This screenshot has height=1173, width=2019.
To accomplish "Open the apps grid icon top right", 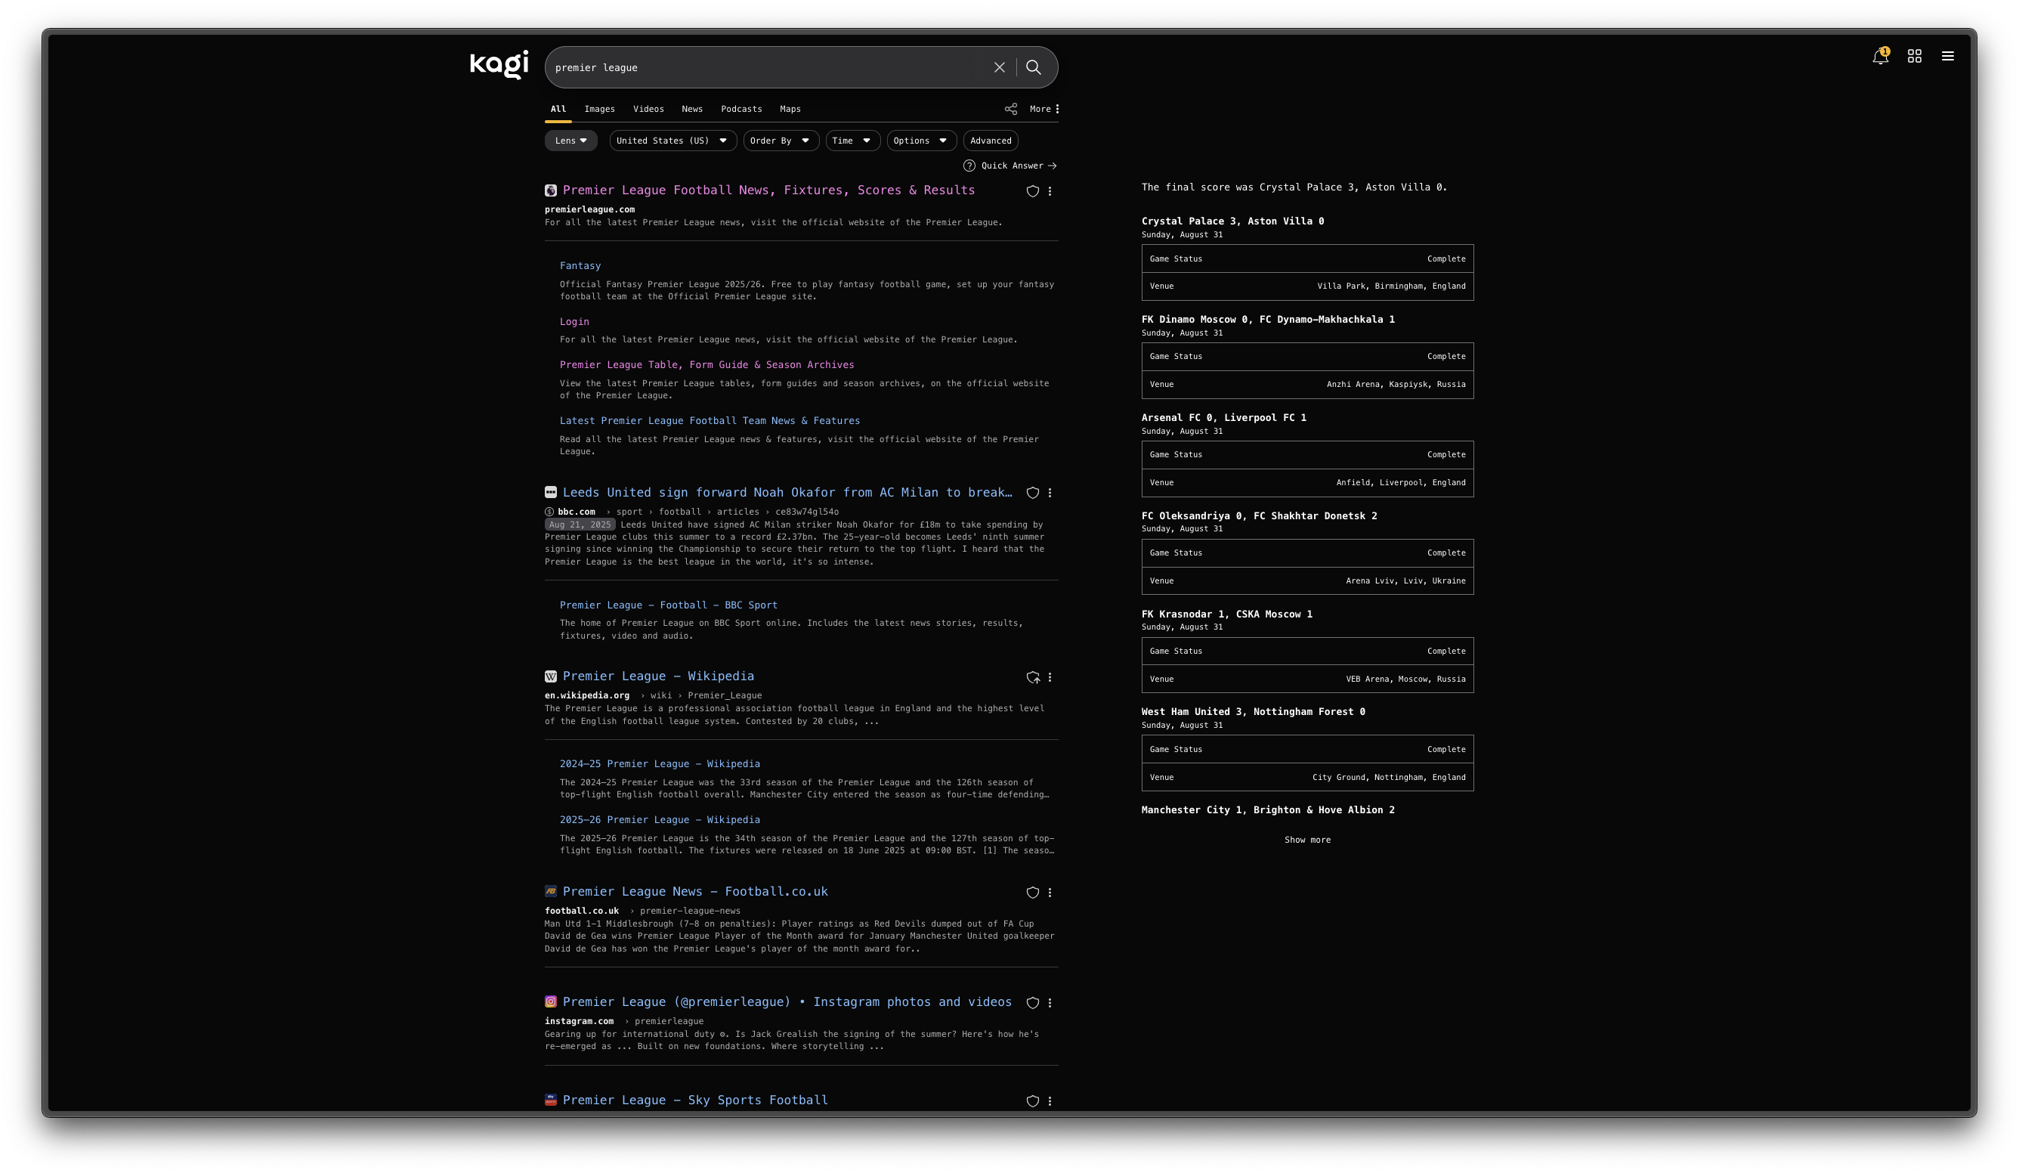I will point(1915,57).
